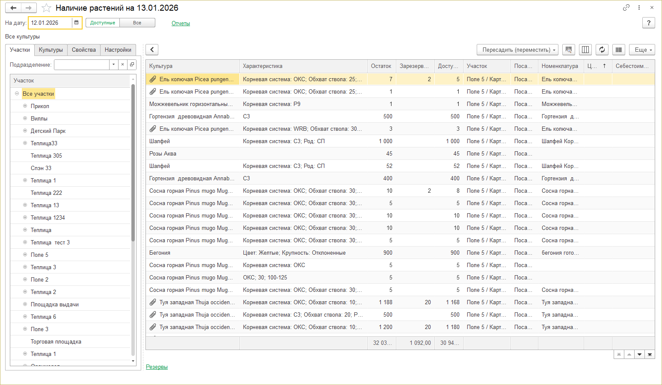Add form to favorites star
This screenshot has width=662, height=385.
coord(47,8)
